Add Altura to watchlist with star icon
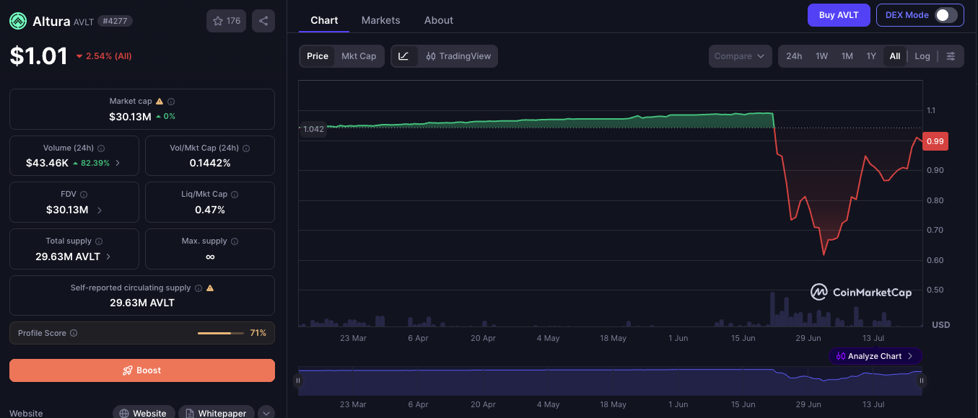 coord(226,21)
